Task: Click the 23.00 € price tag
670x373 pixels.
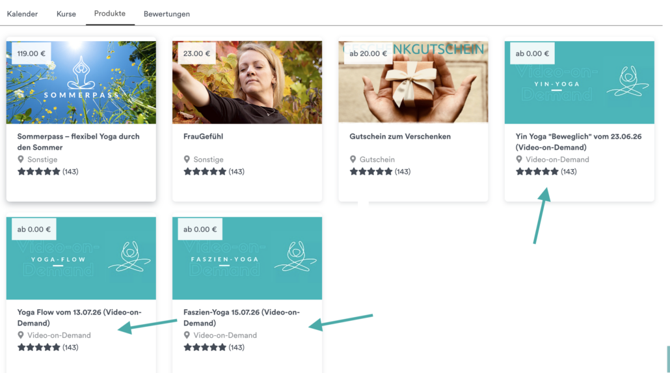Action: [x=196, y=53]
